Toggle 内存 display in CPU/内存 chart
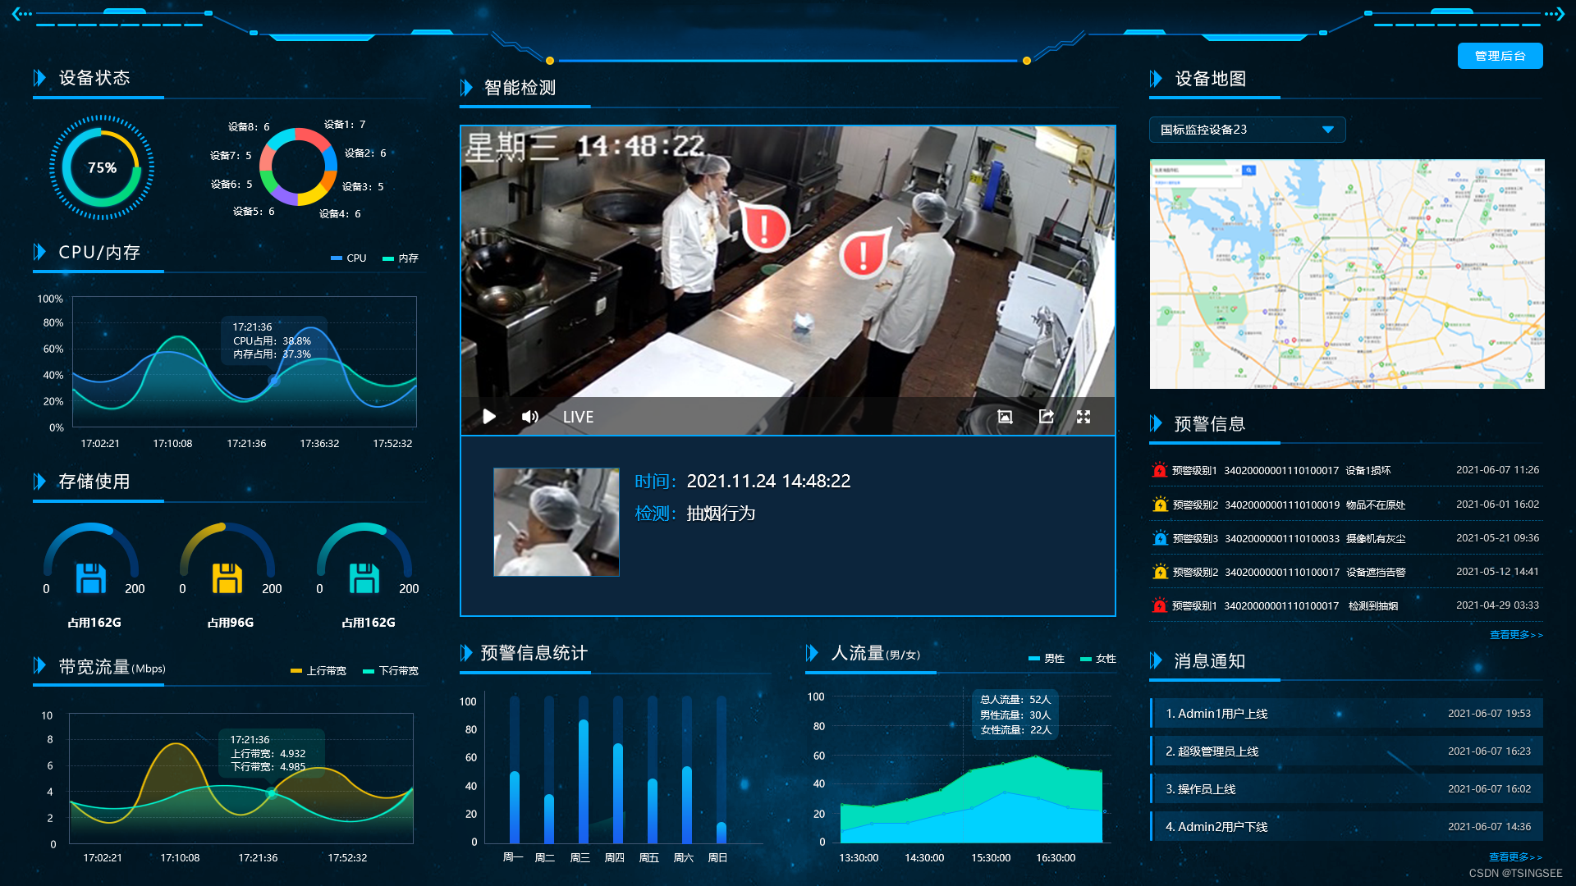 405,257
